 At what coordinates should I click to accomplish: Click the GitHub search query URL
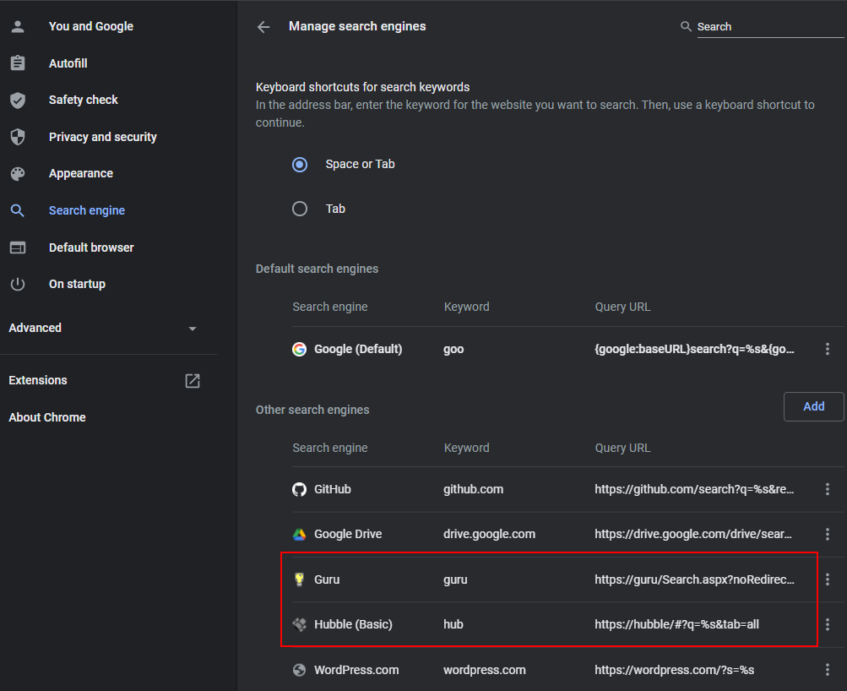pos(694,489)
